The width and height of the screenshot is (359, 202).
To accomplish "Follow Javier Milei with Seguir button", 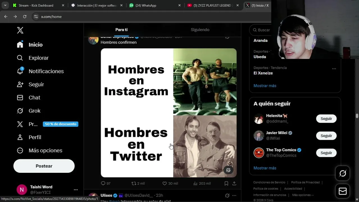I will point(326,136).
